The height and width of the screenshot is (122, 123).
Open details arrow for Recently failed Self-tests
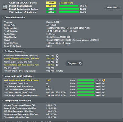point(57,65)
